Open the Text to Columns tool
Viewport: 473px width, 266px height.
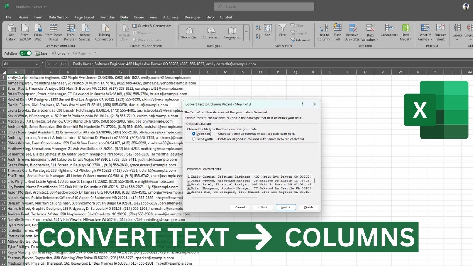[x=324, y=32]
